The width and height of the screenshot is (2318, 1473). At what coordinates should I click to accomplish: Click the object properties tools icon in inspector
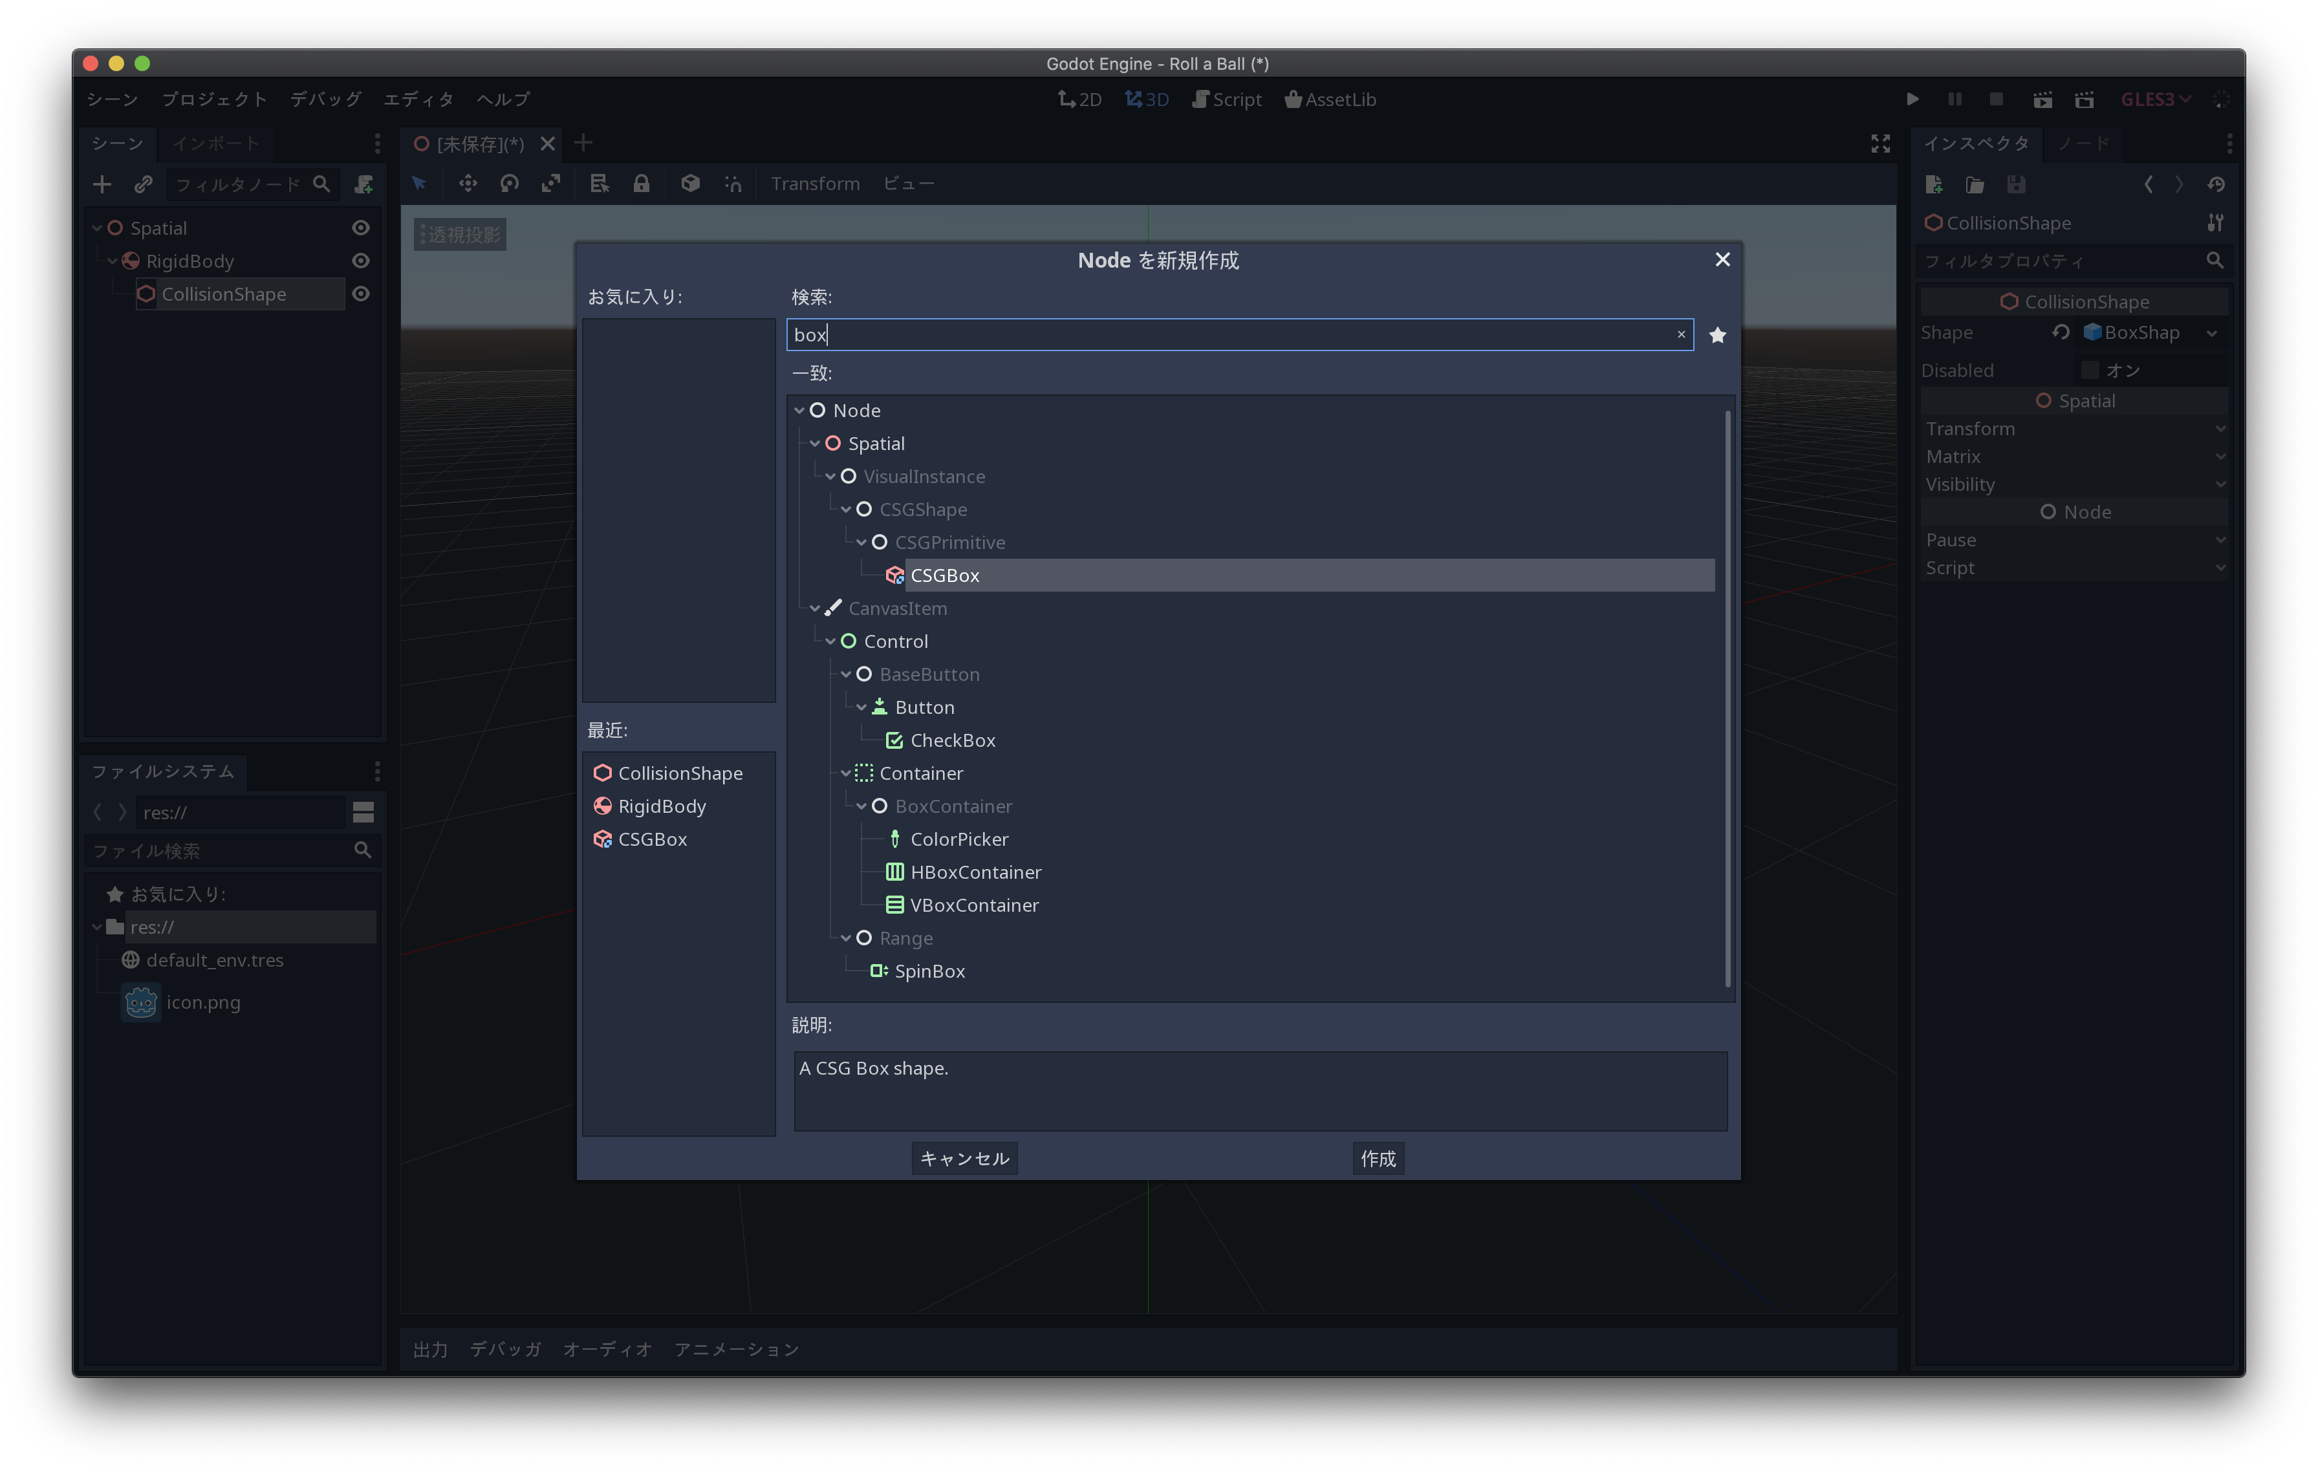point(2215,223)
